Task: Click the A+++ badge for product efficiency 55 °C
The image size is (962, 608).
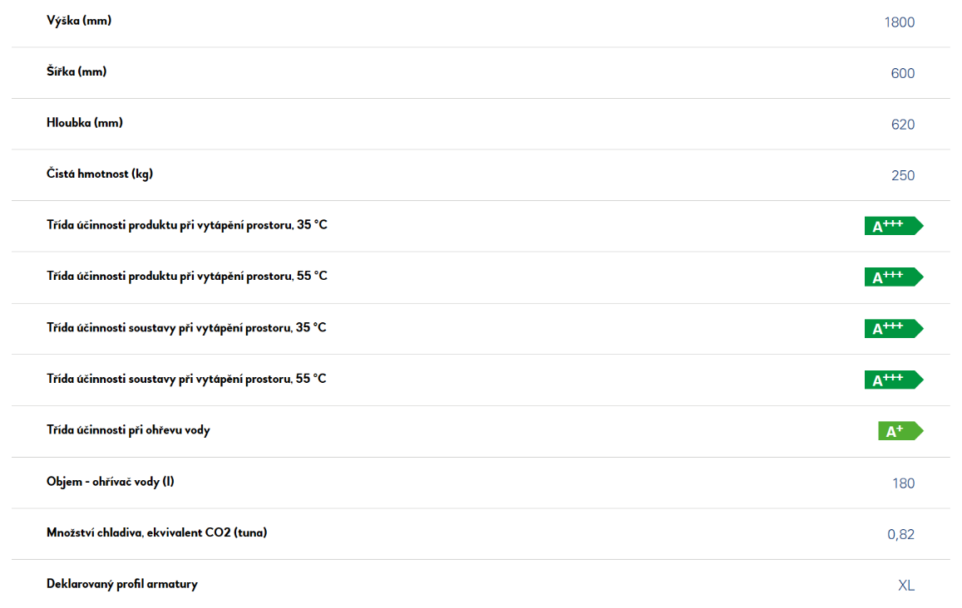Action: click(894, 277)
